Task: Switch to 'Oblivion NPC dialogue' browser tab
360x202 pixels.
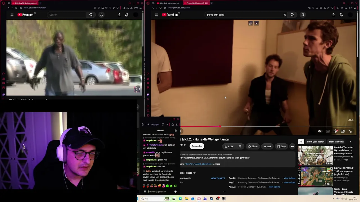Action: pyautogui.click(x=25, y=3)
